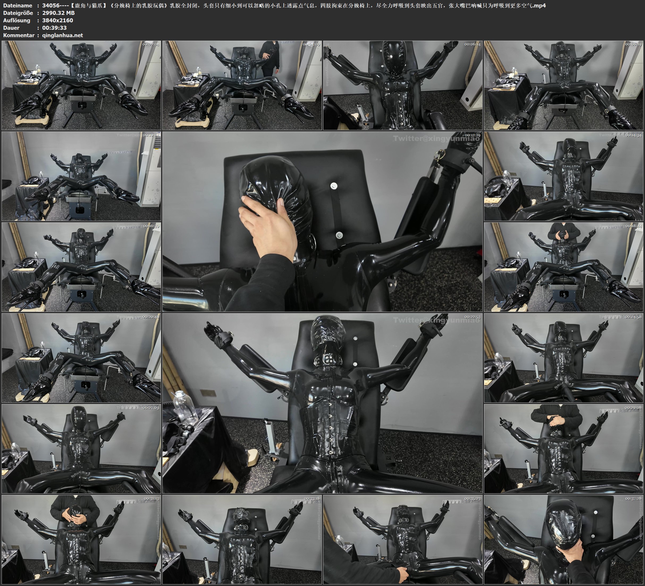
Task: Click the 00:20:48 thumbnail
Action: pyautogui.click(x=82, y=358)
